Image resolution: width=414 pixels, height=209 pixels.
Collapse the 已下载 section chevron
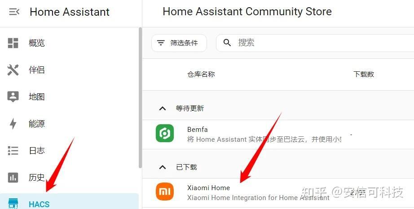[x=163, y=167]
